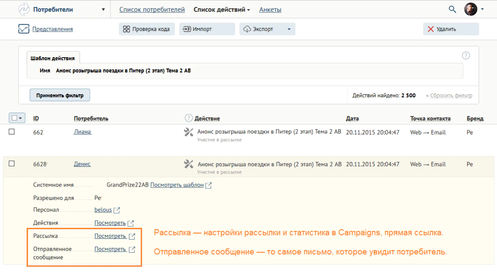Click external icon in the Рассылка row
This screenshot has height=275, width=497.
point(132,236)
